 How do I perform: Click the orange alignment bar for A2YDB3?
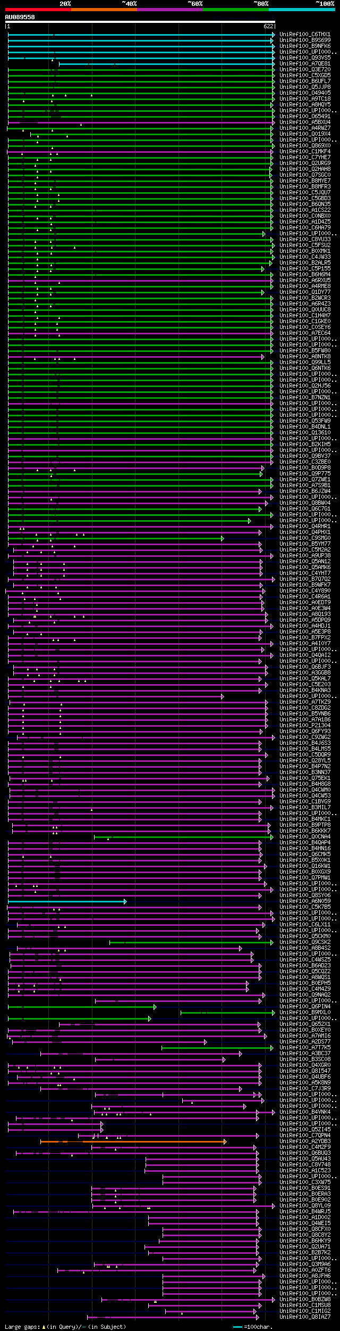133,1141
